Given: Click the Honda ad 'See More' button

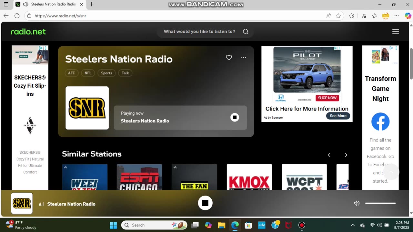Looking at the screenshot, I should click(338, 116).
